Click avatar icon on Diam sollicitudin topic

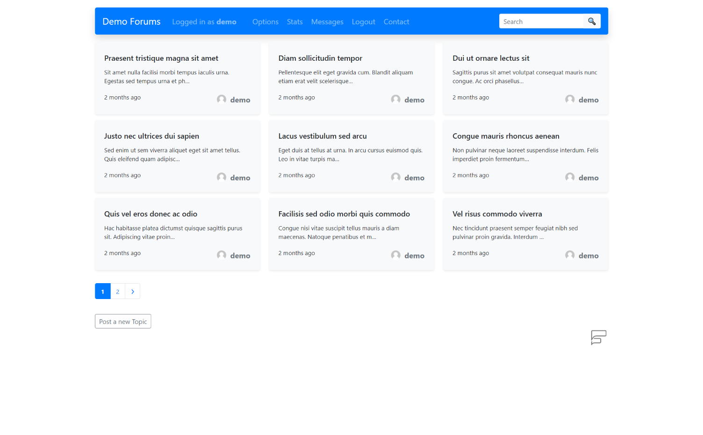[396, 100]
